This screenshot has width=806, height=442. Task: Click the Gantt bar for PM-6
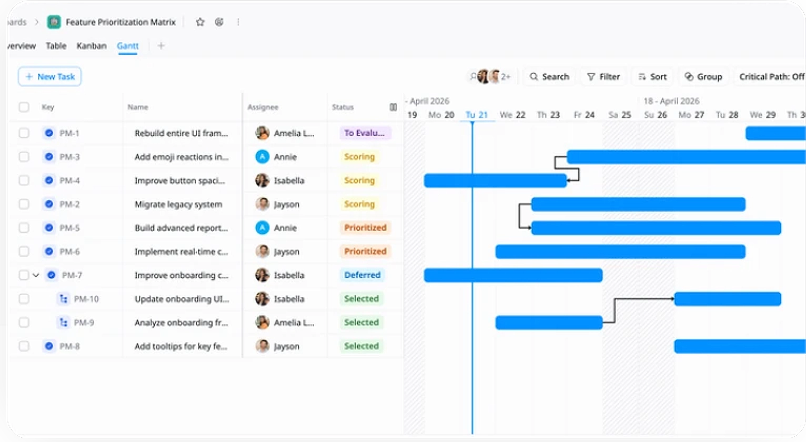[620, 252]
